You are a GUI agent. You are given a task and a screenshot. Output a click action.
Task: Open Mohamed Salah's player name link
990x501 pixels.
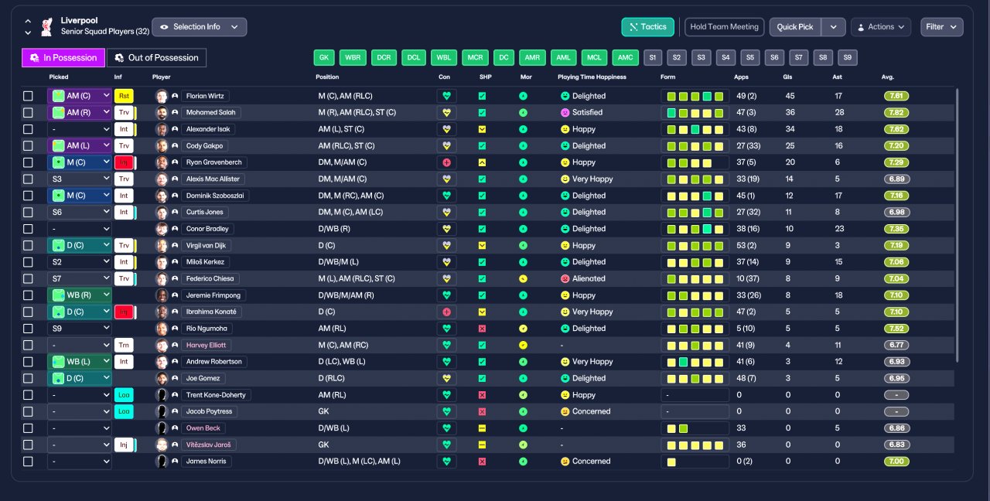pos(210,113)
